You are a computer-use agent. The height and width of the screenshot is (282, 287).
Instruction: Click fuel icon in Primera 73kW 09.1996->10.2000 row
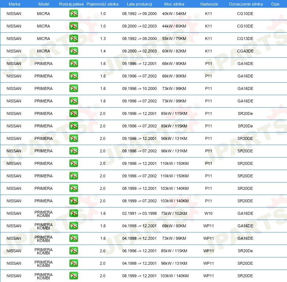point(73,88)
